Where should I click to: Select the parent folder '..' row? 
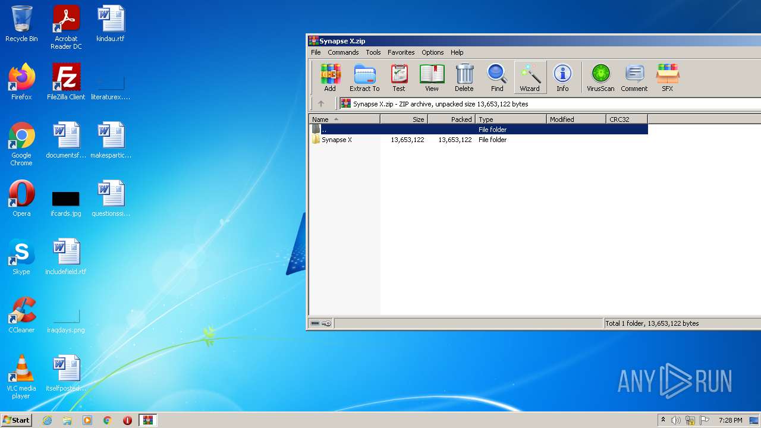(479, 129)
